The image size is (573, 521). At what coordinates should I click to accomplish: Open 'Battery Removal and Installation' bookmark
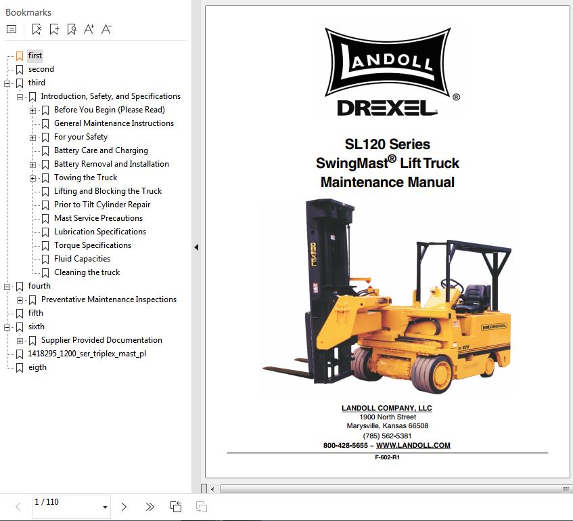(x=112, y=164)
